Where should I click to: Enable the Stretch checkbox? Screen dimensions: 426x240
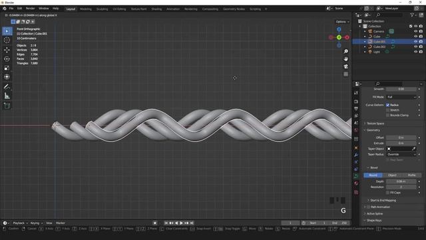[387, 110]
